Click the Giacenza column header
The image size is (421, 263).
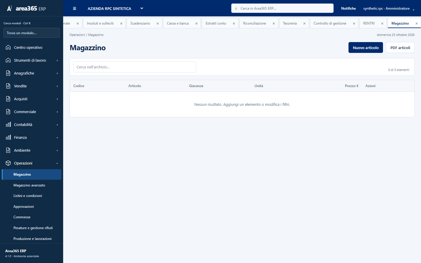pyautogui.click(x=196, y=86)
